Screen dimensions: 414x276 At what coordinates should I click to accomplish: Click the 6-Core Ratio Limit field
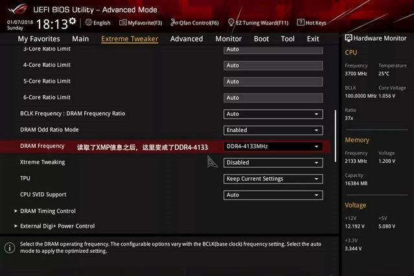(273, 98)
